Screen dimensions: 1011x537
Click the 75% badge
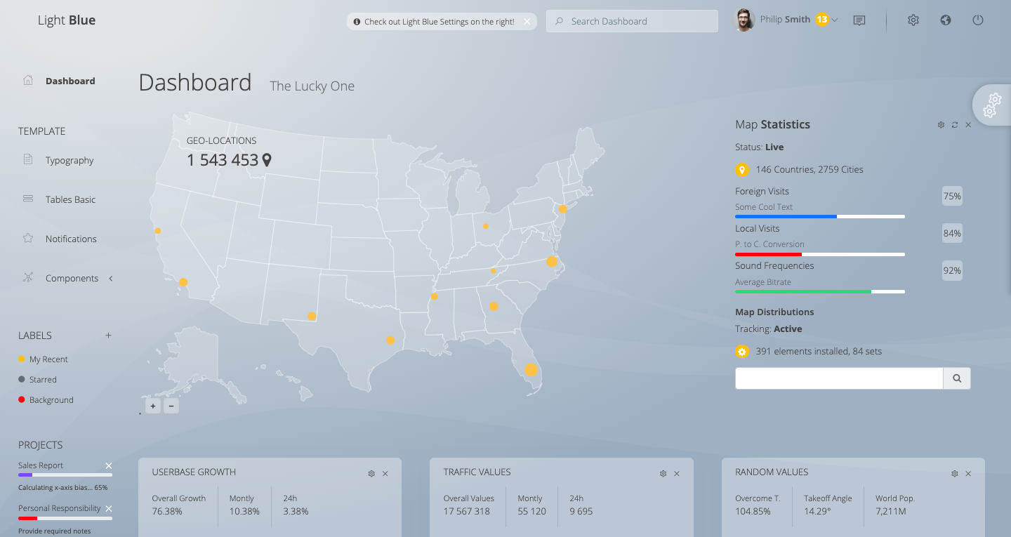point(952,197)
